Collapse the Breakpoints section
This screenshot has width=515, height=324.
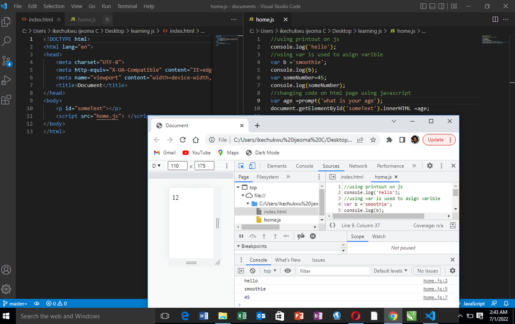[x=239, y=246]
